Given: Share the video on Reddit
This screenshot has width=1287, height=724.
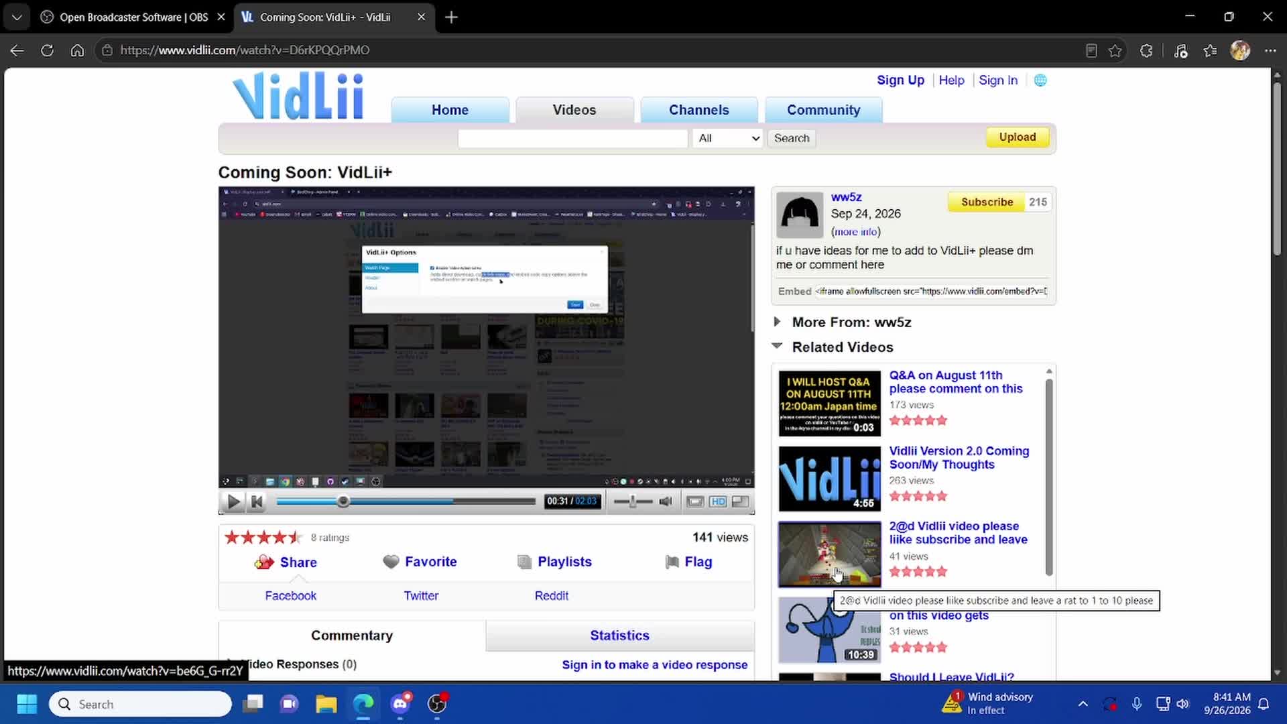Looking at the screenshot, I should 552,595.
